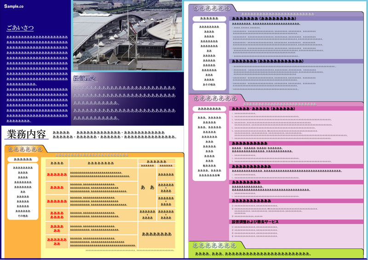Click the Sample.co site logo
Screen dimensions: 368x260
(x=14, y=6)
